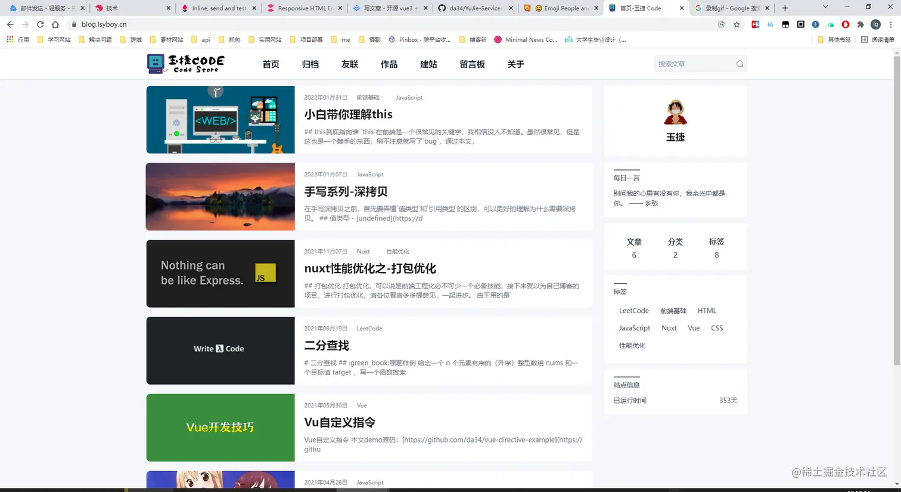Open the red ad-blocker hand icon
The width and height of the screenshot is (901, 492).
coord(846,24)
